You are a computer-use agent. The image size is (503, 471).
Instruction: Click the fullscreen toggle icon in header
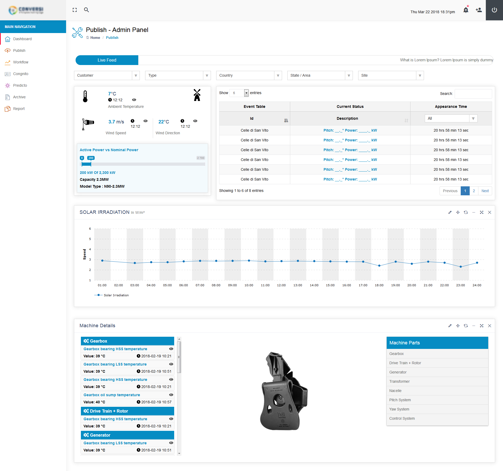[75, 10]
